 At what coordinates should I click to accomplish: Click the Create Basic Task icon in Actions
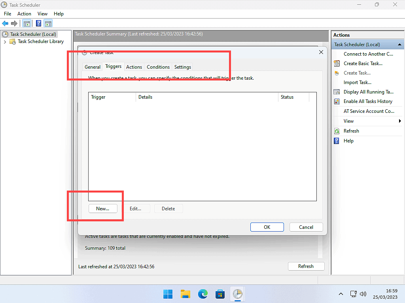[337, 64]
